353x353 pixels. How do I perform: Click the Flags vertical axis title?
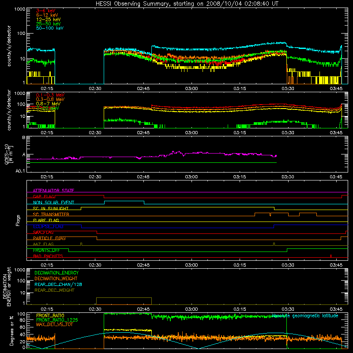coord(18,220)
